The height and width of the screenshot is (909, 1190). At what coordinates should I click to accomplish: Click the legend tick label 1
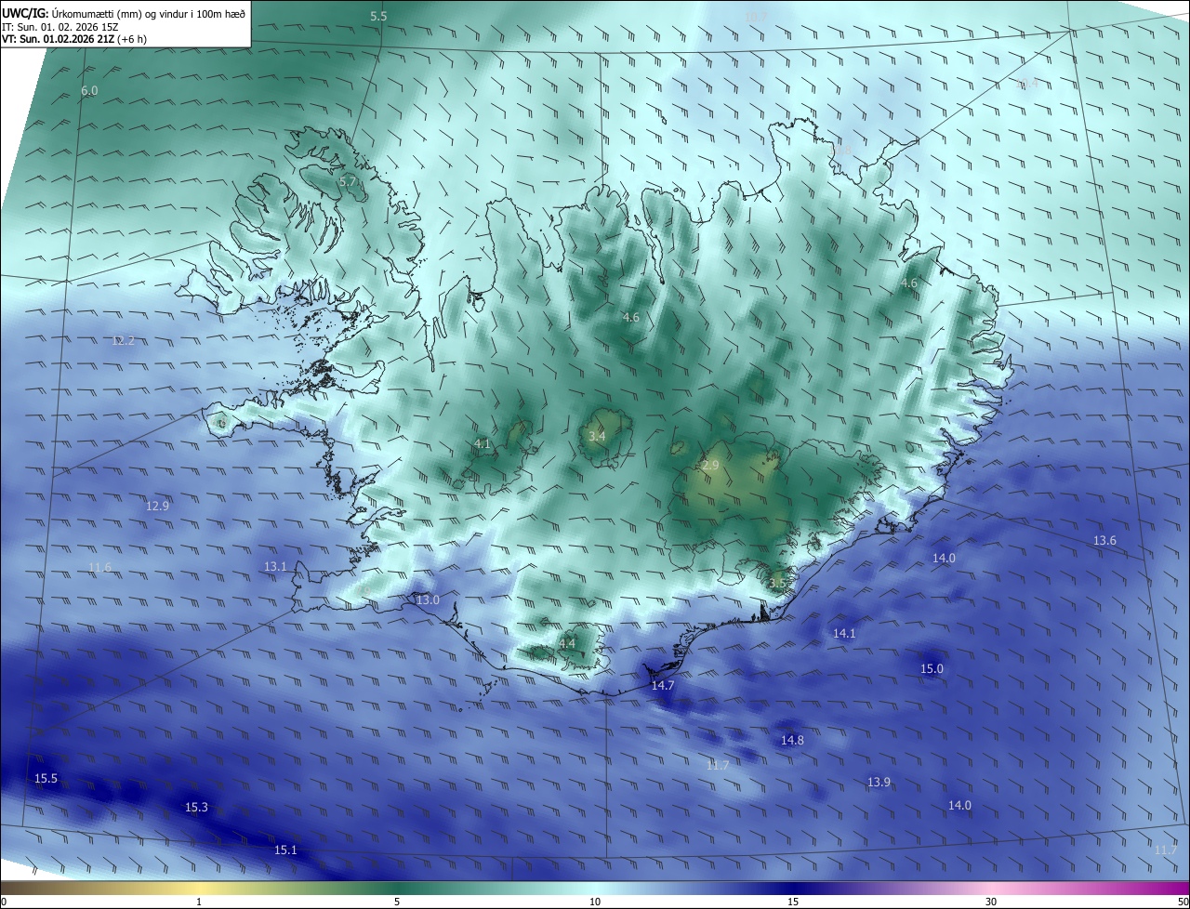click(x=199, y=902)
